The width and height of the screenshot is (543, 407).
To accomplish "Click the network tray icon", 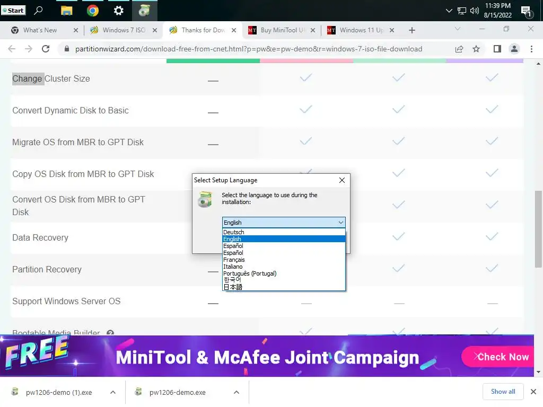I will [462, 11].
